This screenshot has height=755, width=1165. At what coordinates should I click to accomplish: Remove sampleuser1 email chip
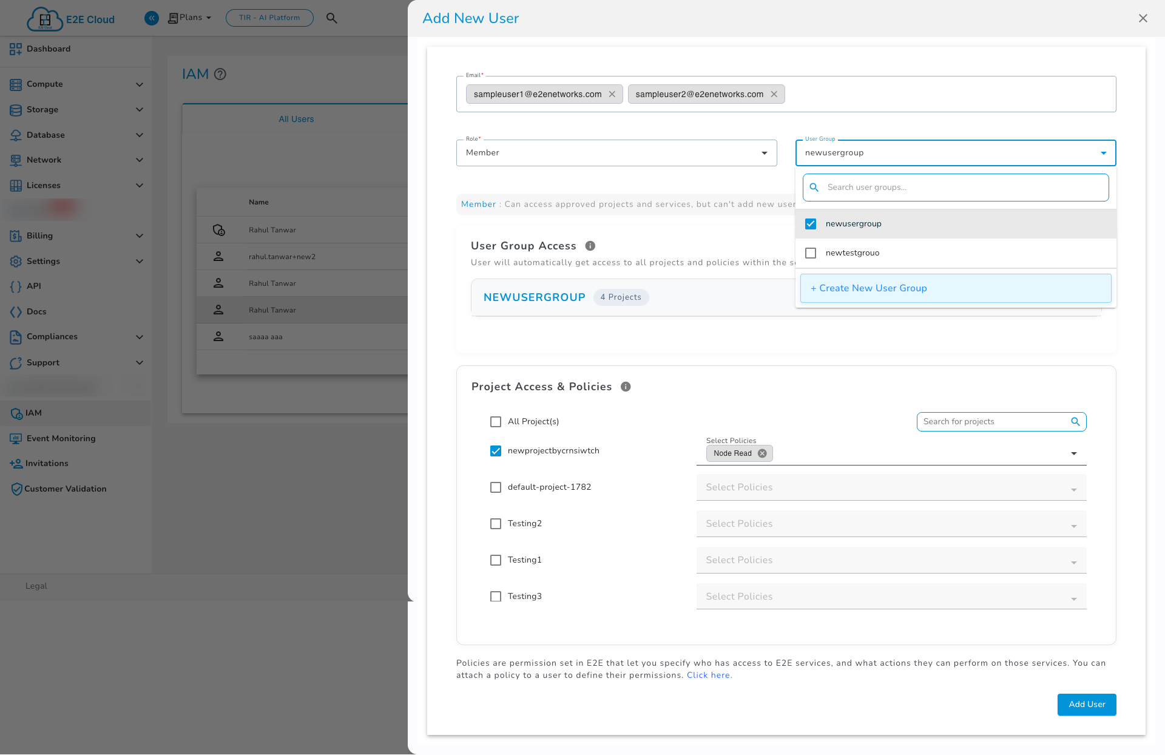point(612,94)
